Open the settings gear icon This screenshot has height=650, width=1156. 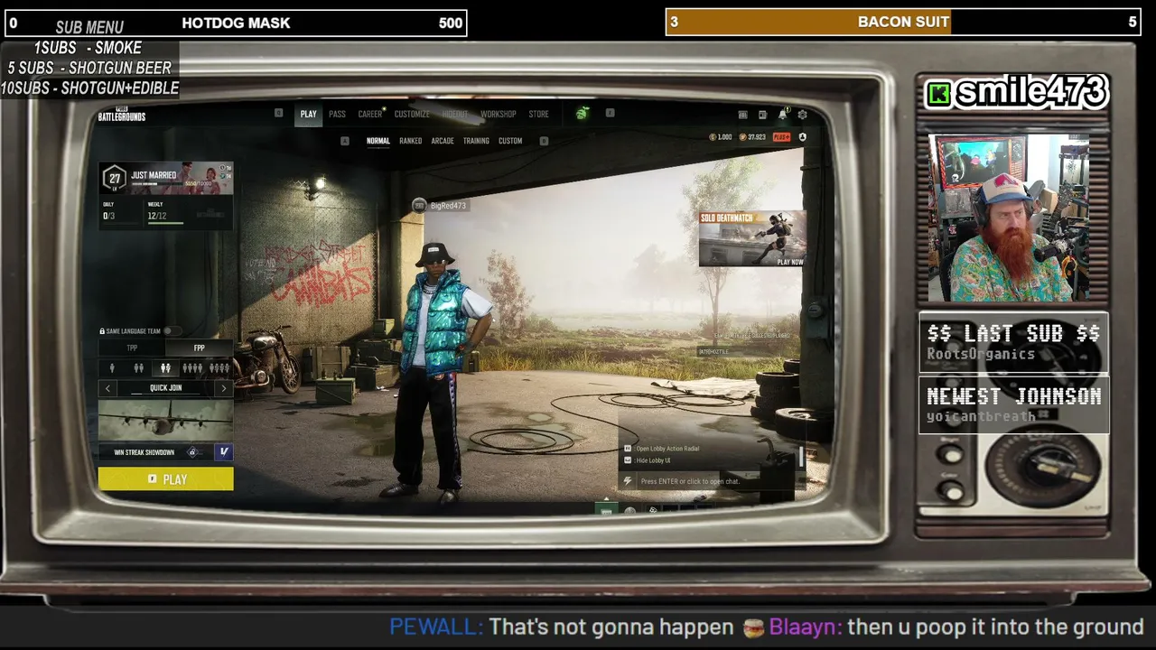(802, 115)
